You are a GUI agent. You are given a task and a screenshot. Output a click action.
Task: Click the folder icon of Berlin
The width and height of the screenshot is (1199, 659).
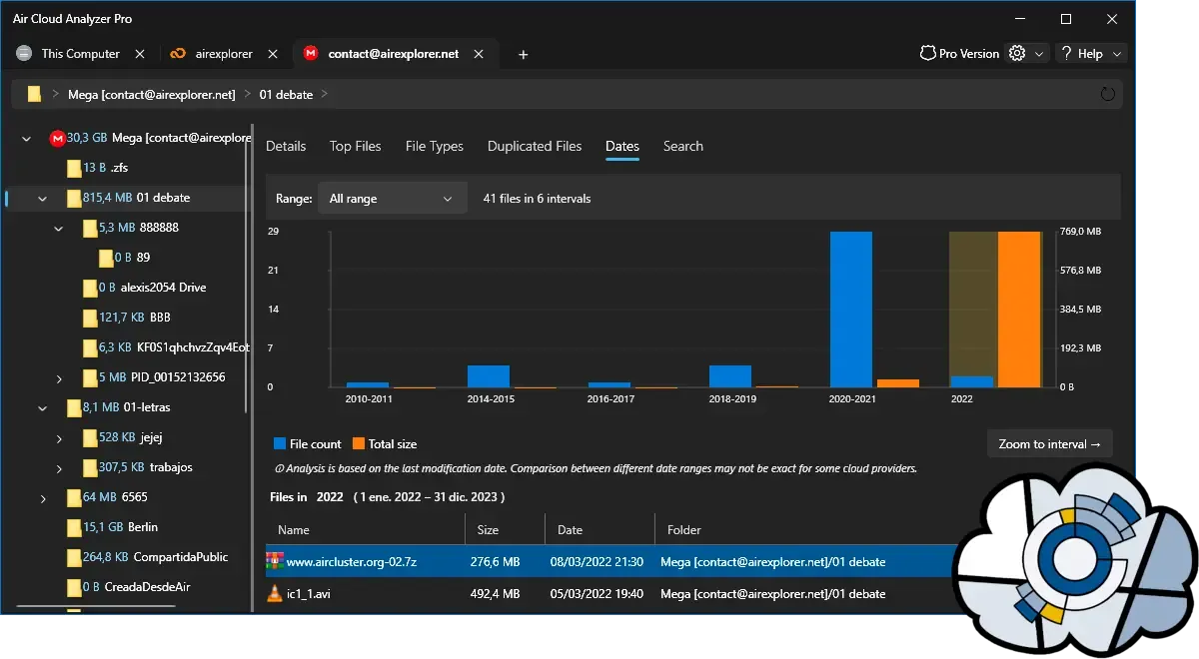coord(74,527)
